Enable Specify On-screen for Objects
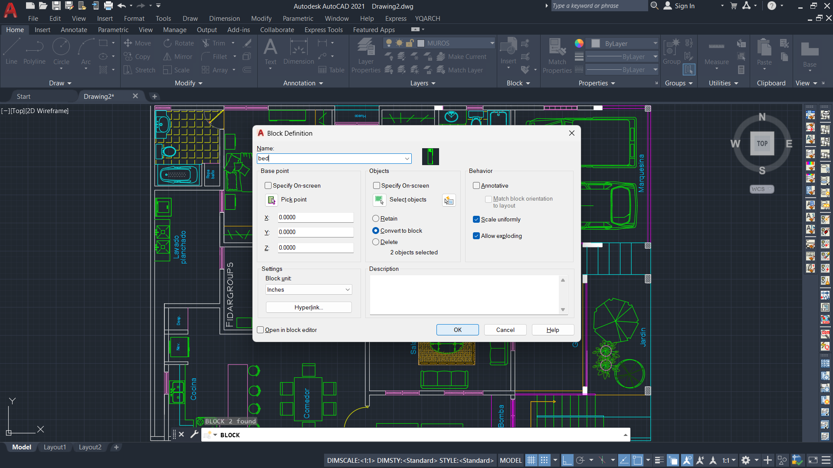The image size is (833, 468). (377, 185)
